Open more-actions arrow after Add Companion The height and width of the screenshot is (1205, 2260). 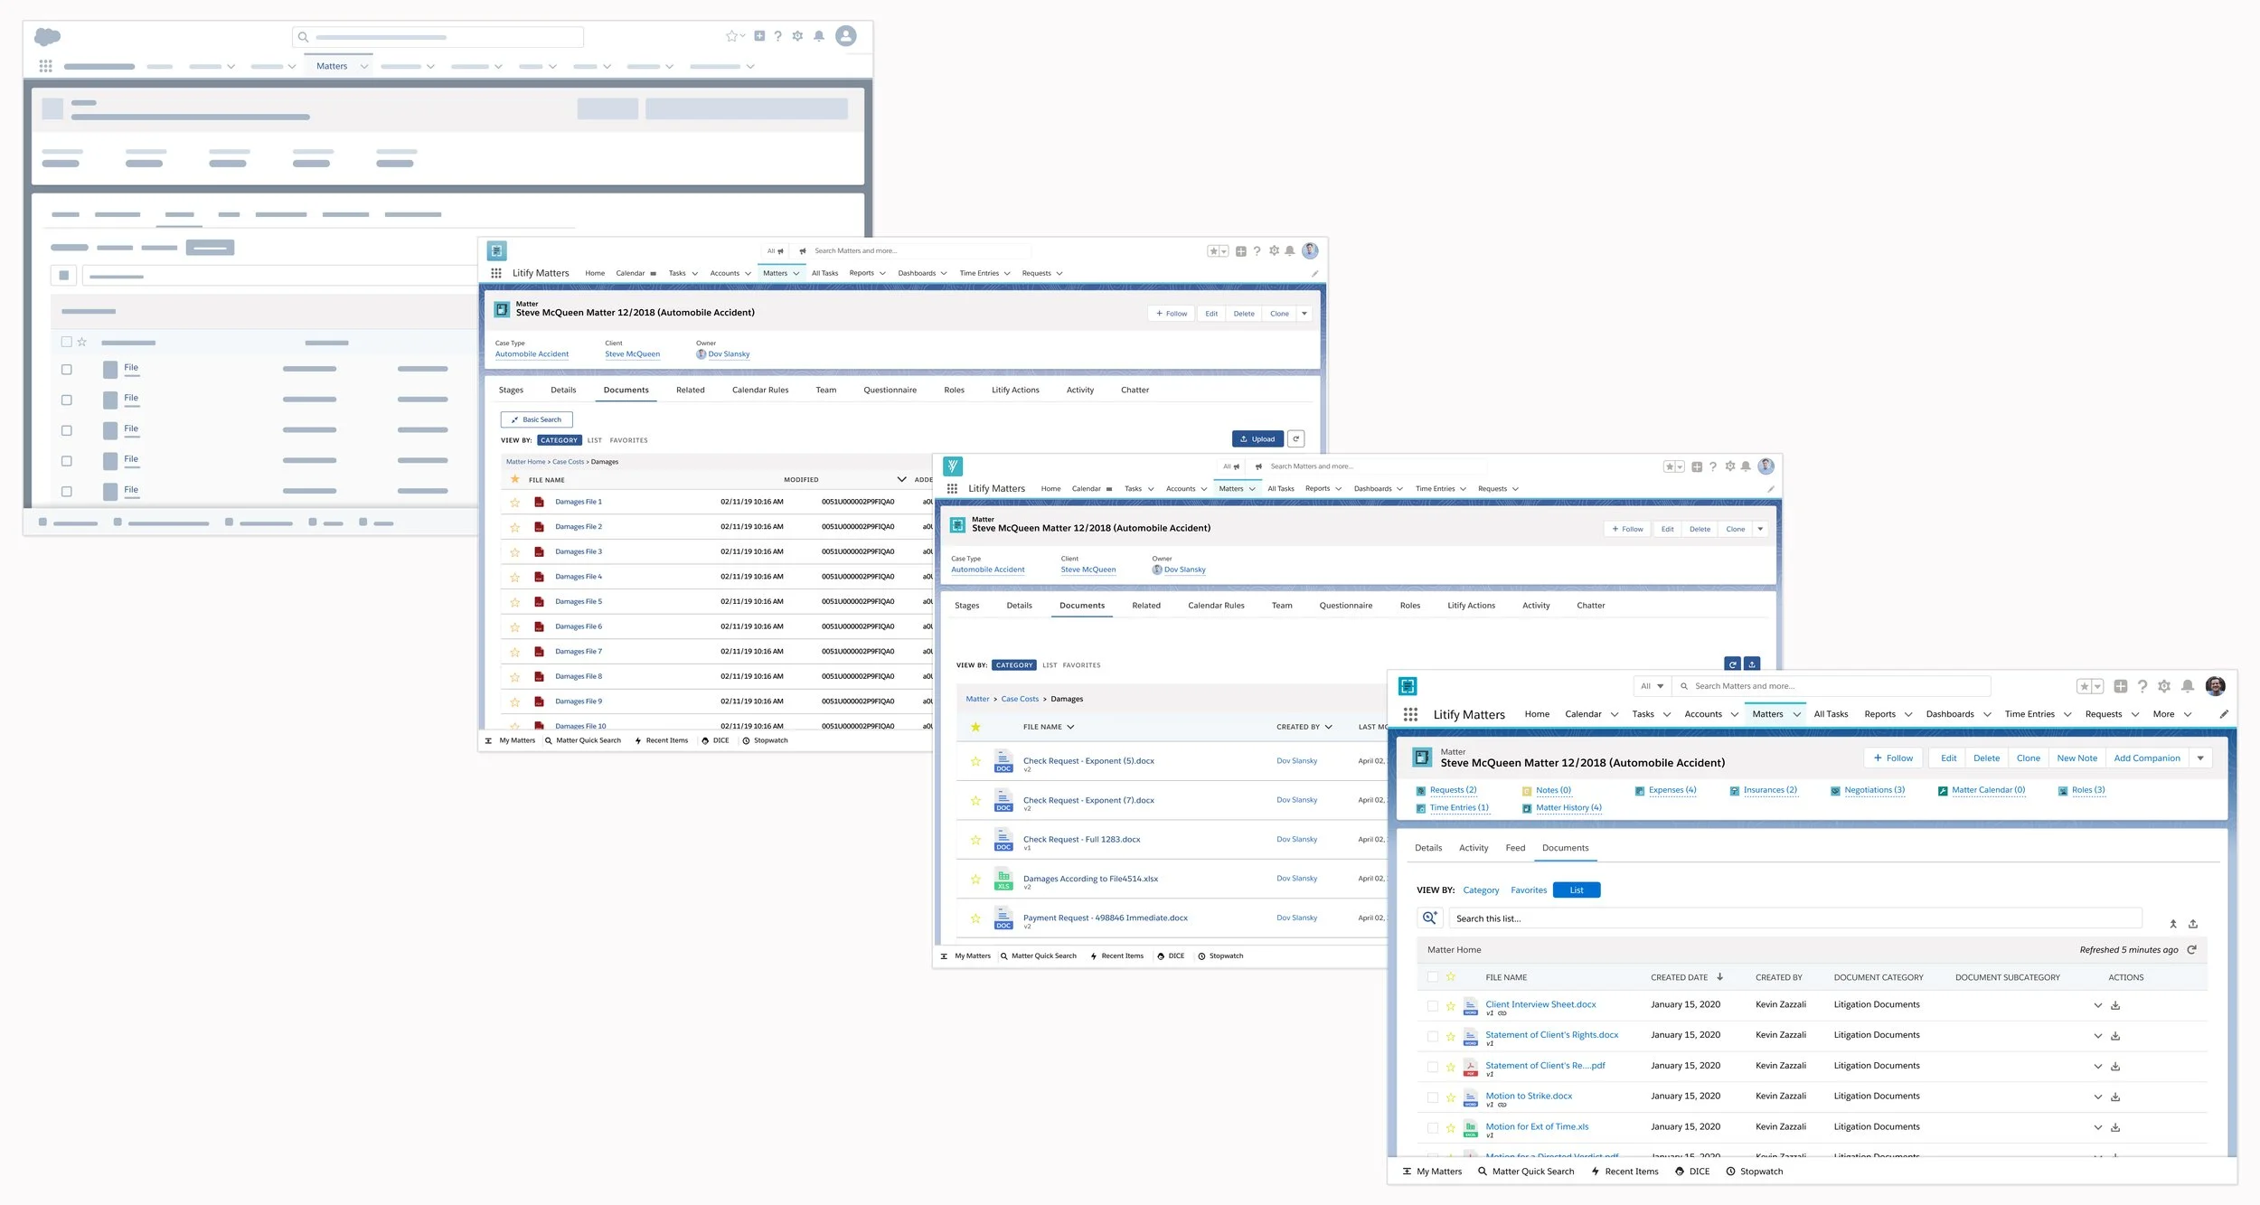pyautogui.click(x=2200, y=758)
